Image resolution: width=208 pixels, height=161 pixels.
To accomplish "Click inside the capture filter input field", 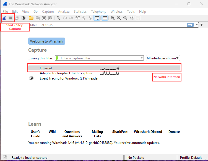I will [x=100, y=58].
